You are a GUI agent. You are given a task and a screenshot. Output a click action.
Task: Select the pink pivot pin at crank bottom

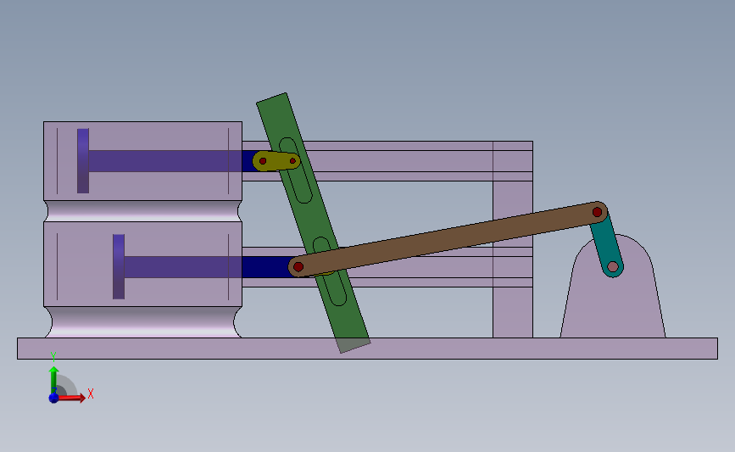(x=613, y=267)
